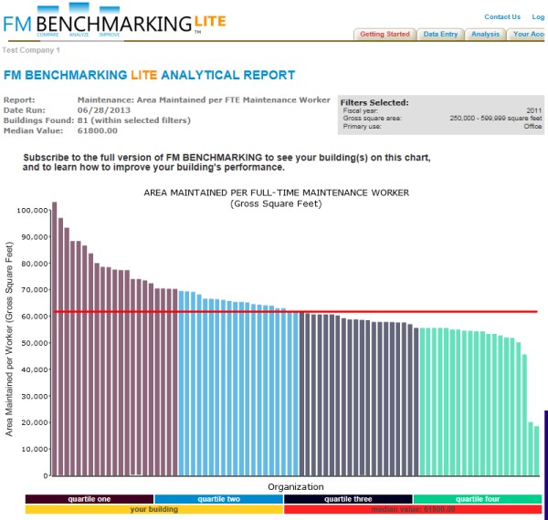The height and width of the screenshot is (520, 548).
Task: Click the red median line on chart
Action: pos(296,311)
